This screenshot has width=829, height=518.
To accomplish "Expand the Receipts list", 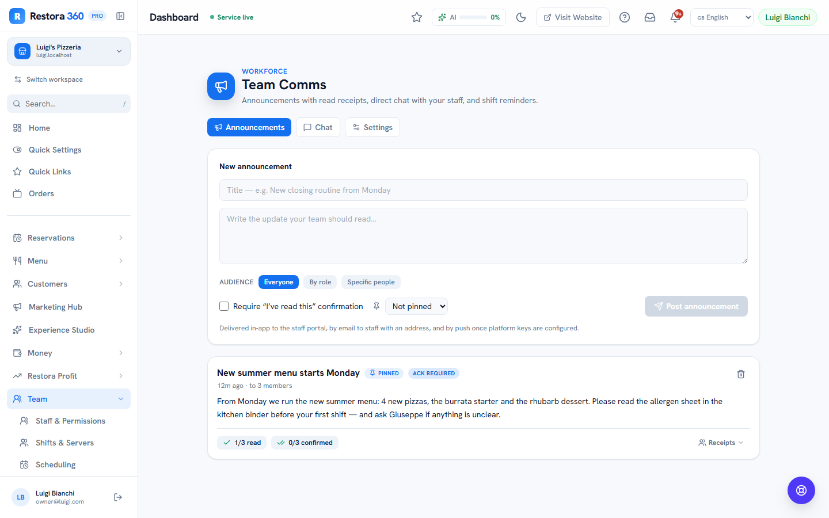I will pyautogui.click(x=721, y=443).
